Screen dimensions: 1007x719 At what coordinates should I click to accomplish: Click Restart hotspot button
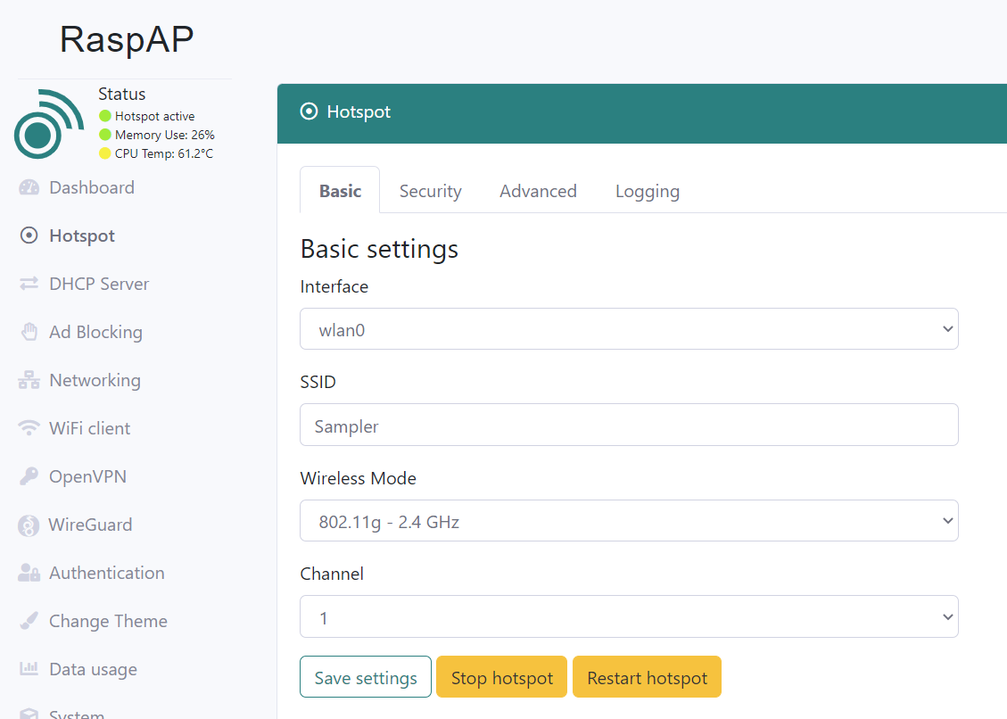(x=647, y=676)
